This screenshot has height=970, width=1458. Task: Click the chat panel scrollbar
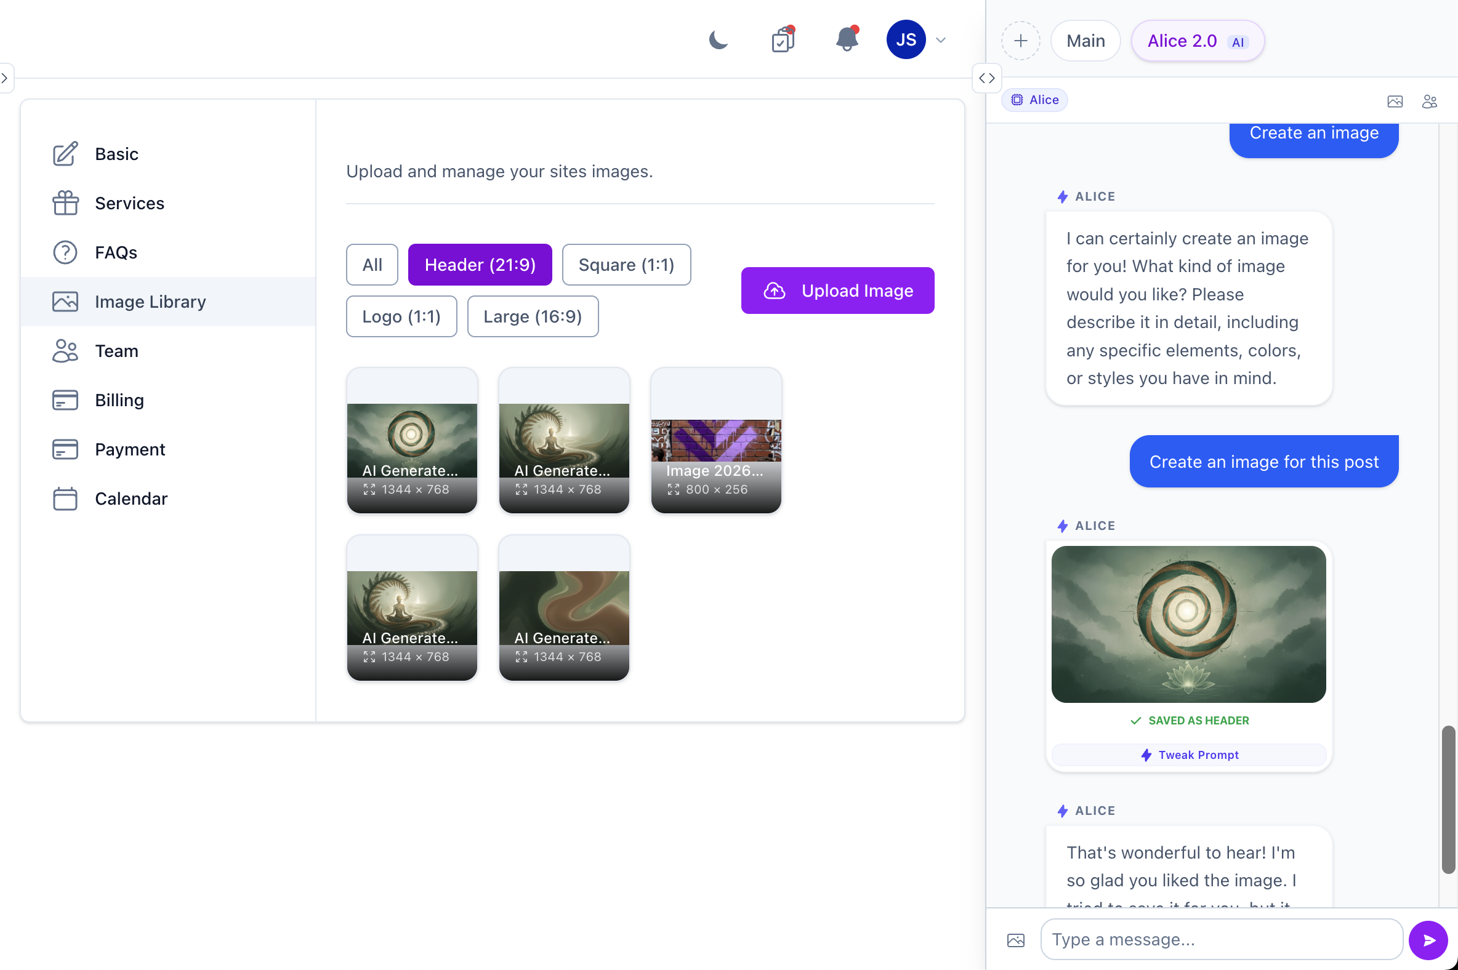pos(1448,800)
